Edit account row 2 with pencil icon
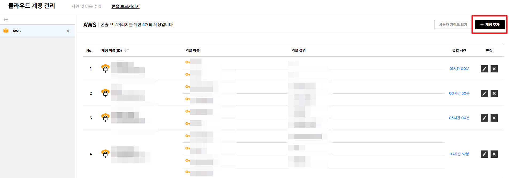 pos(484,94)
